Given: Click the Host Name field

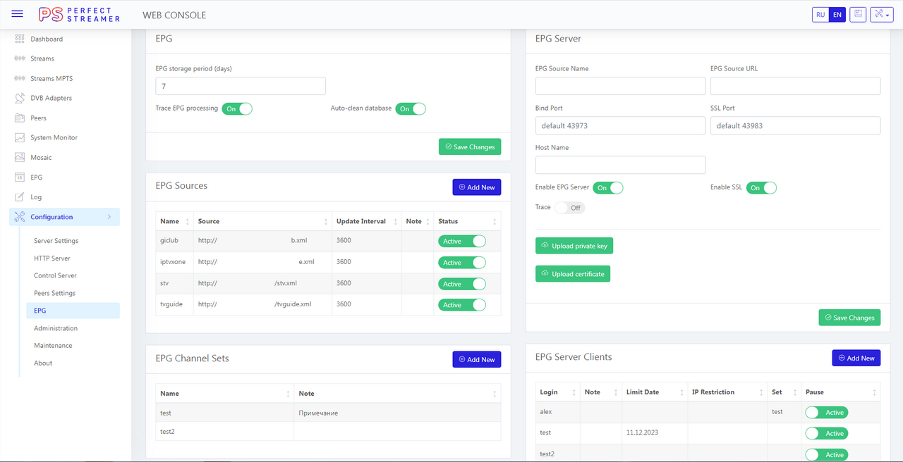Looking at the screenshot, I should (620, 165).
